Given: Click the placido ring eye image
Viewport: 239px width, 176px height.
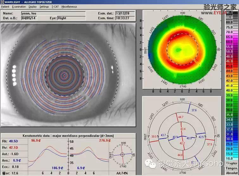Looking at the screenshot, I should tap(68, 75).
